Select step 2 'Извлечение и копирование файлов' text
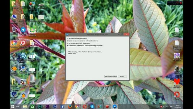 click(82, 41)
